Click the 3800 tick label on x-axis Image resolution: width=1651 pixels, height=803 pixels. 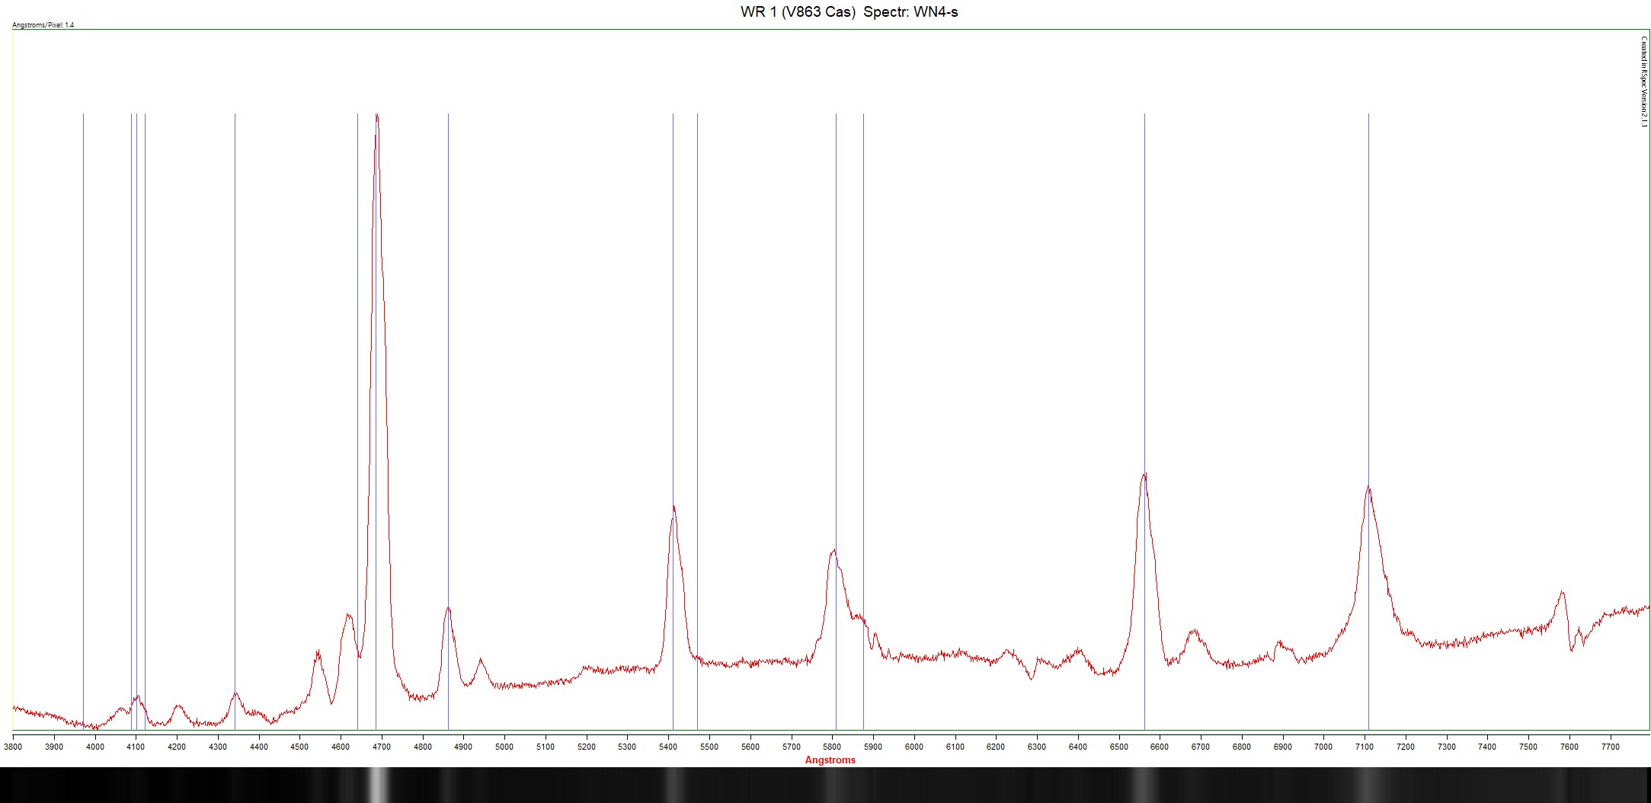tap(13, 747)
